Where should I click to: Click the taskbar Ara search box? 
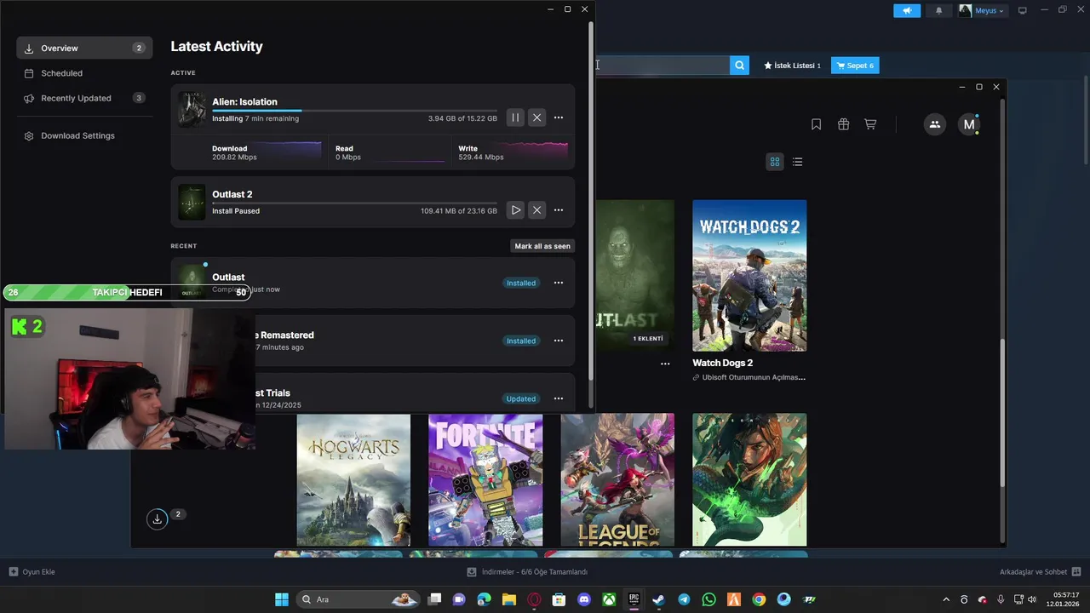click(x=359, y=599)
